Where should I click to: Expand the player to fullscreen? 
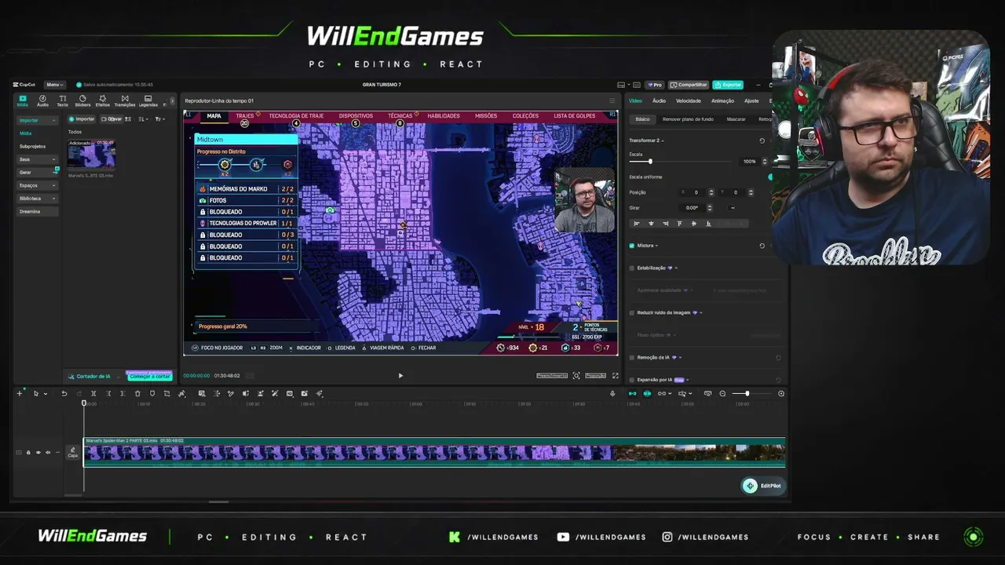coord(615,376)
